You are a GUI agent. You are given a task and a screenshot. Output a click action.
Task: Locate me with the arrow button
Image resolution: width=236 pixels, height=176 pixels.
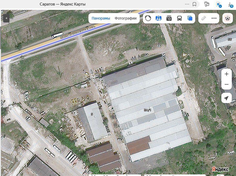click(227, 98)
